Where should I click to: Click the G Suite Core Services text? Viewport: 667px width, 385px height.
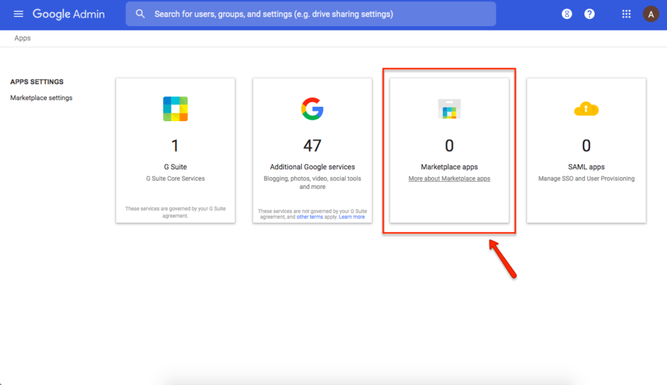(x=175, y=178)
